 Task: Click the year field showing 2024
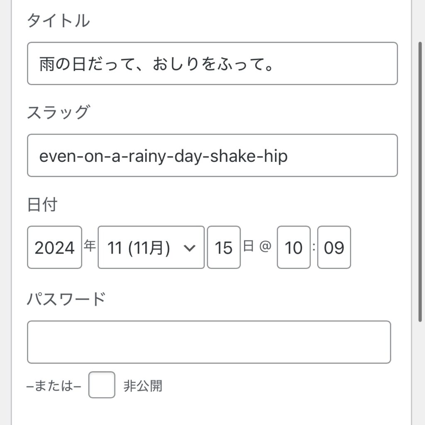click(x=54, y=247)
